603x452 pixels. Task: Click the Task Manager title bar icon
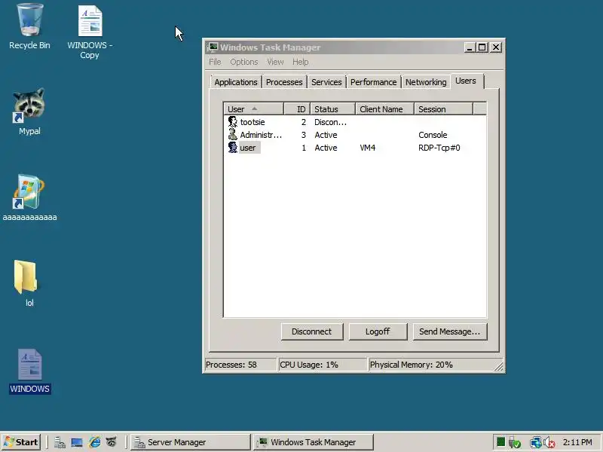point(213,47)
